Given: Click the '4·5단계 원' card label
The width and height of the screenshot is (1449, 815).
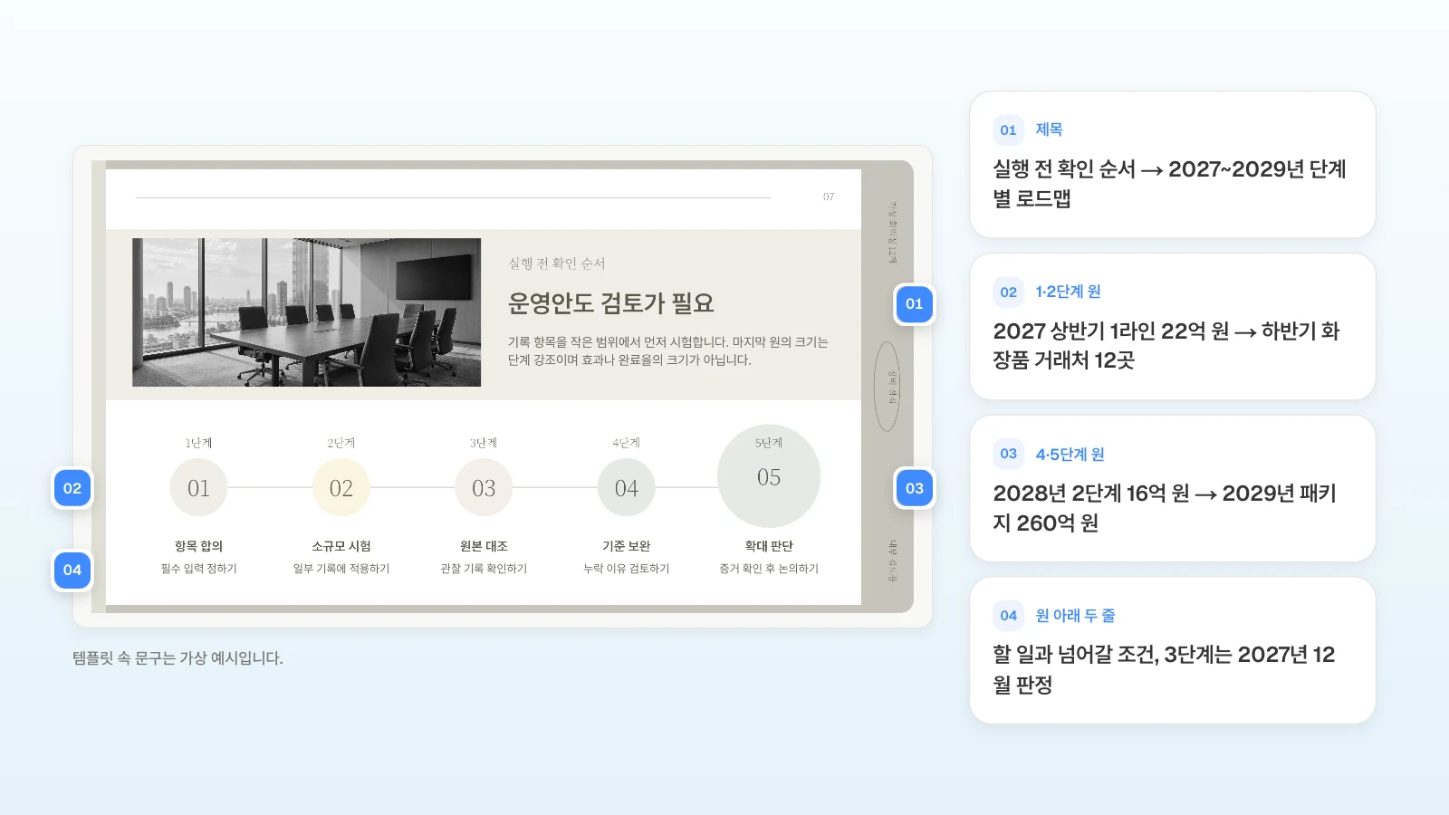Looking at the screenshot, I should [1070, 454].
